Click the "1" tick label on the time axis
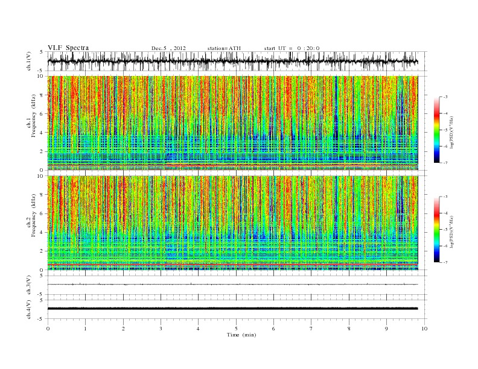478x369 pixels. pyautogui.click(x=86, y=329)
